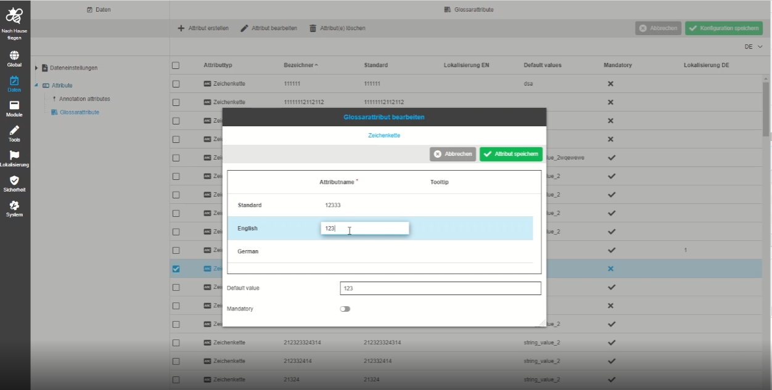Image resolution: width=772 pixels, height=390 pixels.
Task: Click the Standard row value 12333
Action: pos(333,205)
